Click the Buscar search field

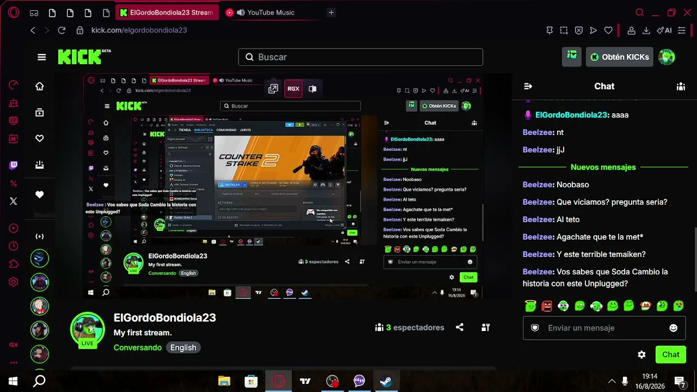click(360, 57)
